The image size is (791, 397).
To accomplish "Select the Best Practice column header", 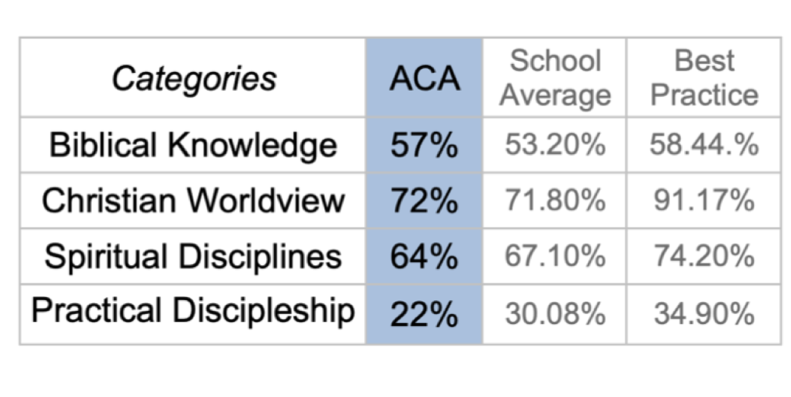I will point(704,78).
